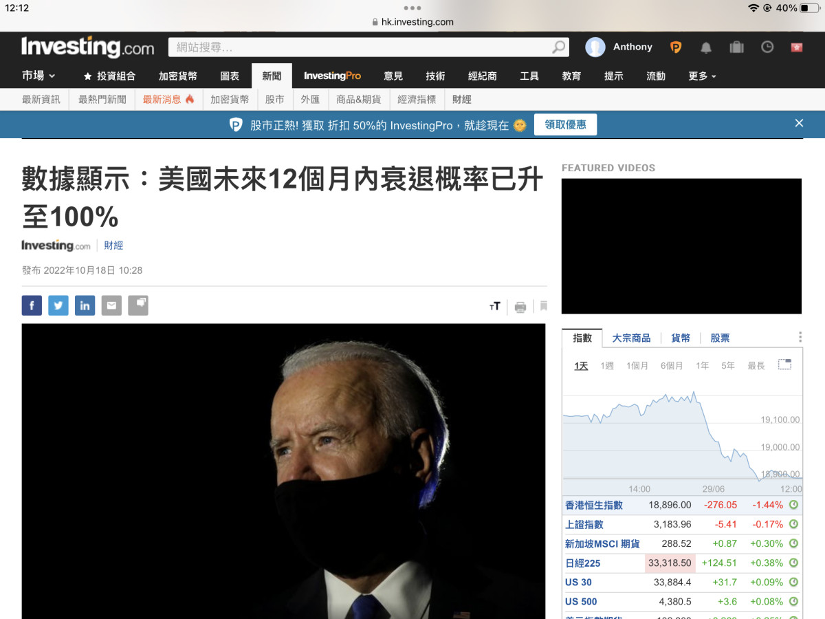Share article via Facebook icon
Viewport: 825px width, 619px height.
32,305
